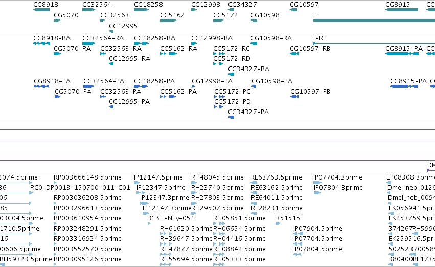Select the CG12995 gene label

pyautogui.click(x=123, y=26)
